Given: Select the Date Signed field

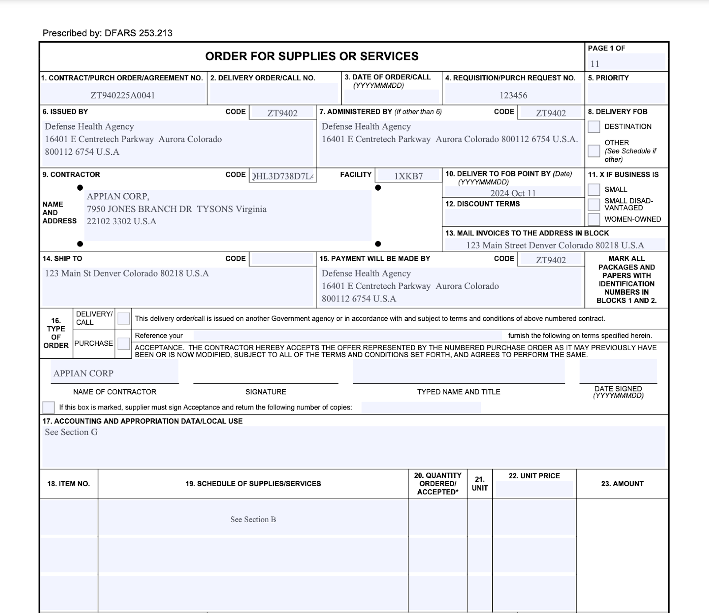Looking at the screenshot, I should (x=618, y=371).
